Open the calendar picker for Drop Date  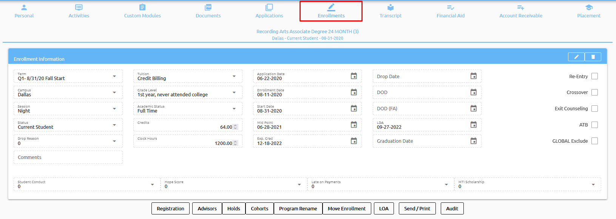click(x=473, y=76)
